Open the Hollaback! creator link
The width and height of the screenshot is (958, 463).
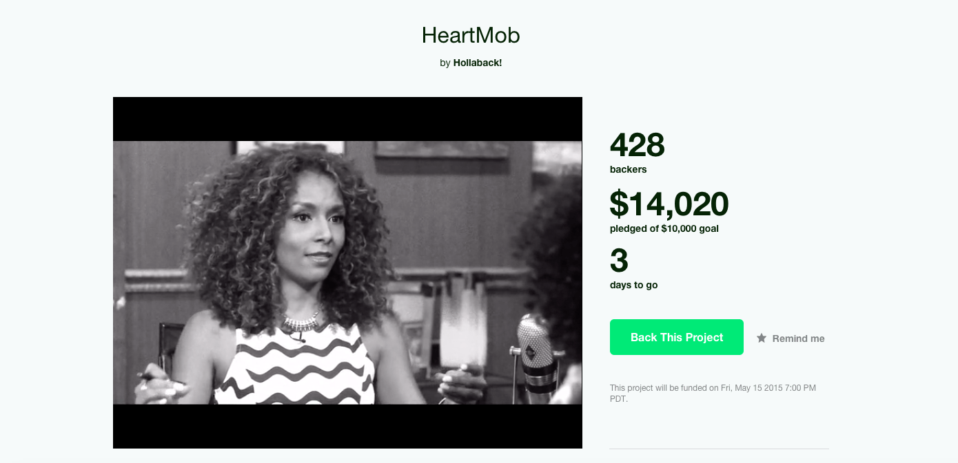point(478,63)
